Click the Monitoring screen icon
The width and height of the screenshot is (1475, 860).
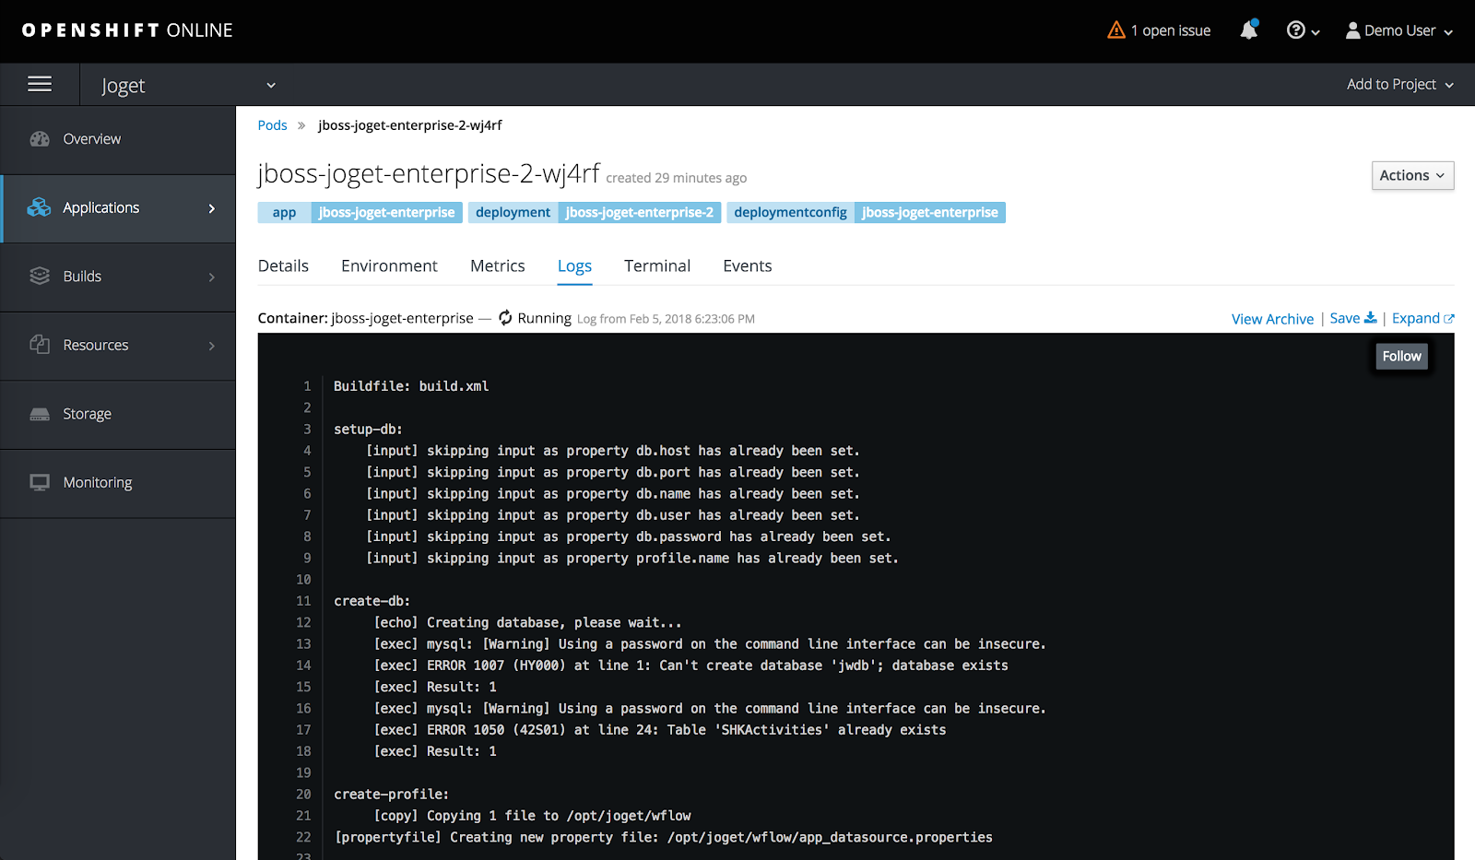(40, 482)
